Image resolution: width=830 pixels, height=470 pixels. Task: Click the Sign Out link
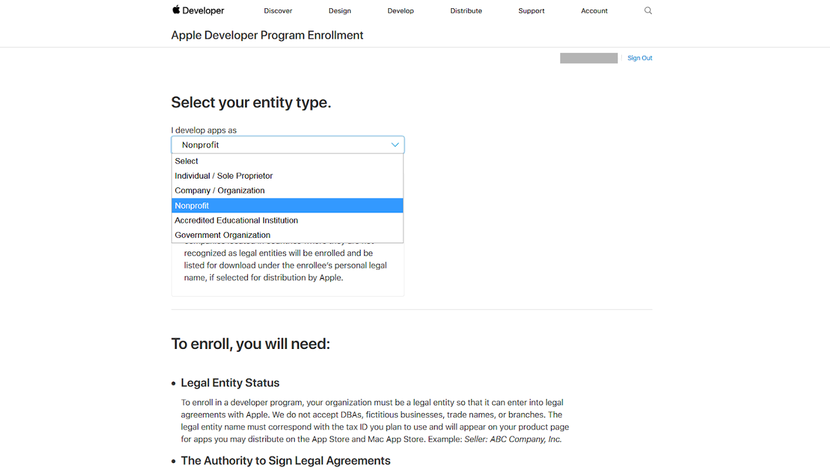pyautogui.click(x=640, y=58)
